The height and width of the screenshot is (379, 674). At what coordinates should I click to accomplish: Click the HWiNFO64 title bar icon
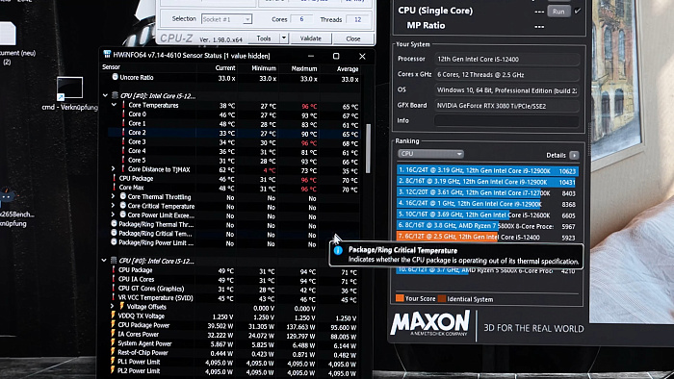107,55
